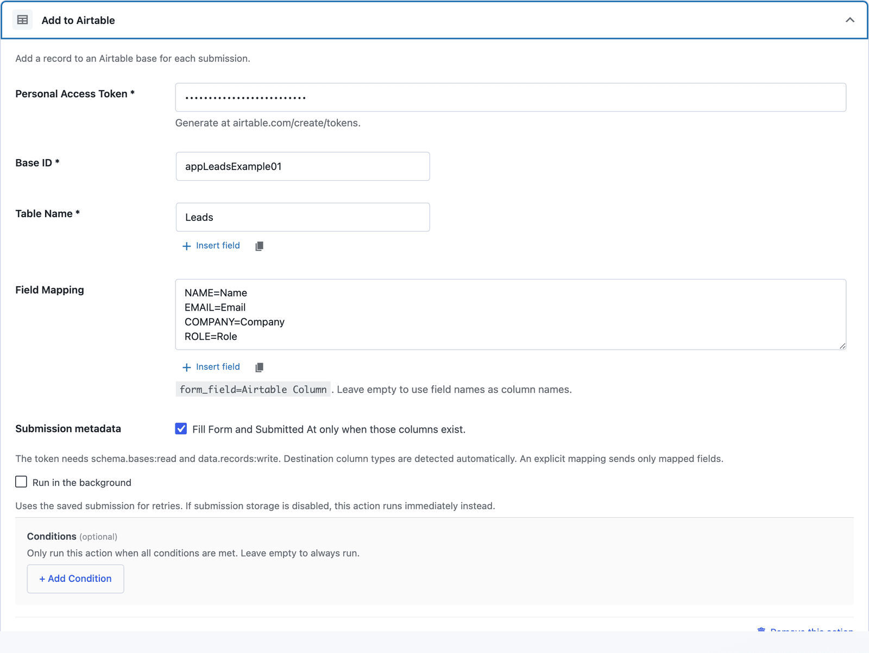Edit the Base ID input field
The image size is (869, 653).
coord(303,166)
